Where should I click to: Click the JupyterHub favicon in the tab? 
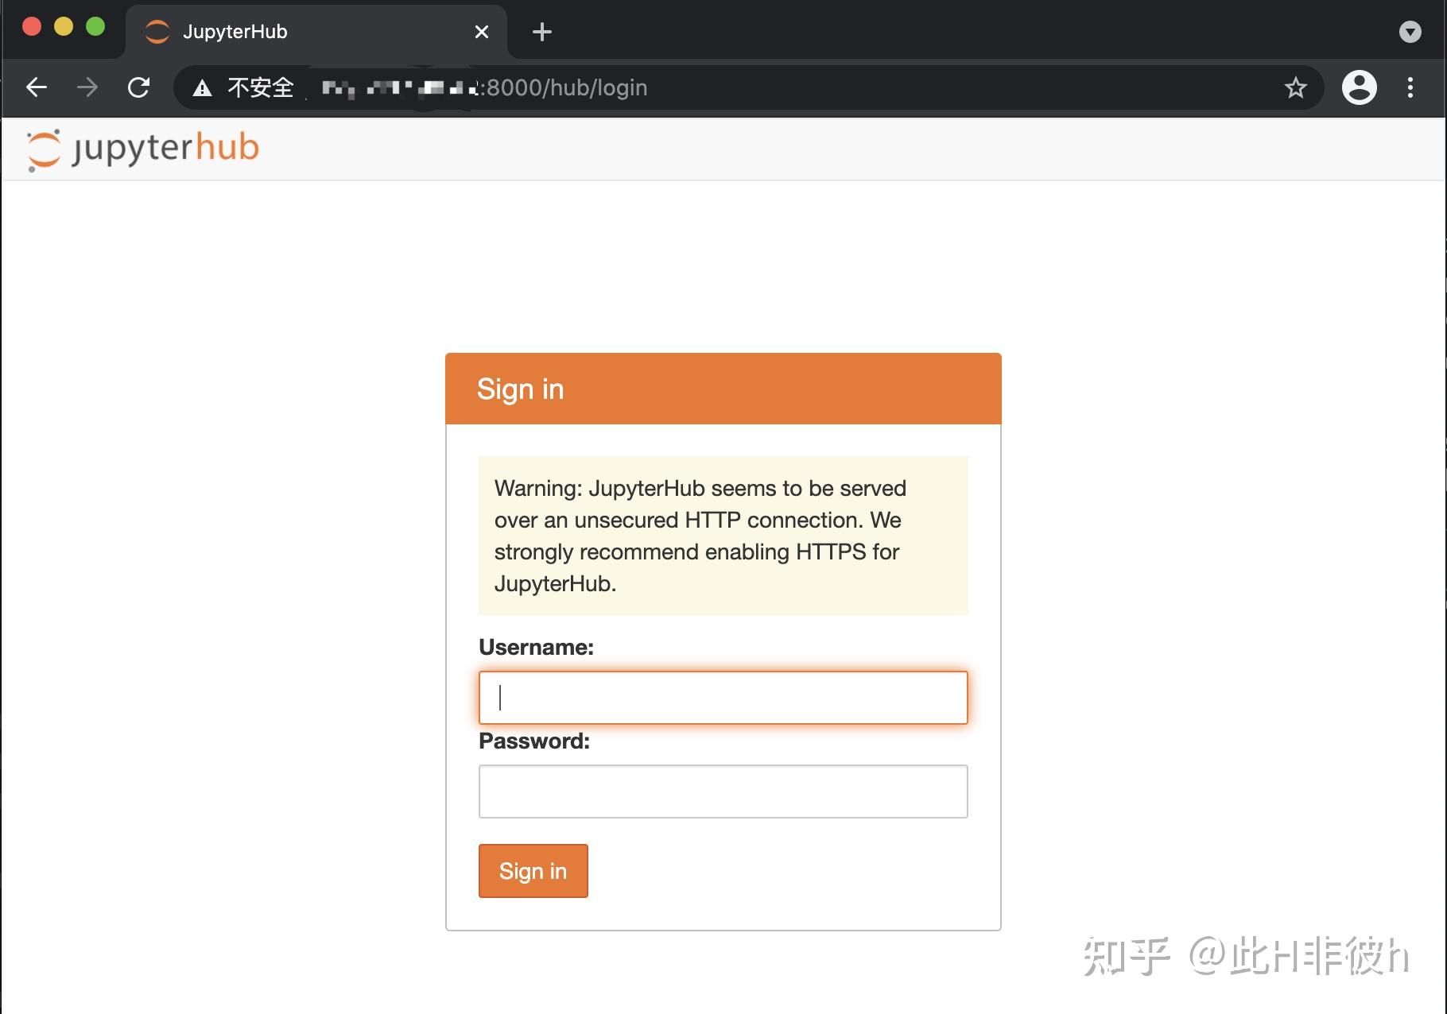(157, 31)
